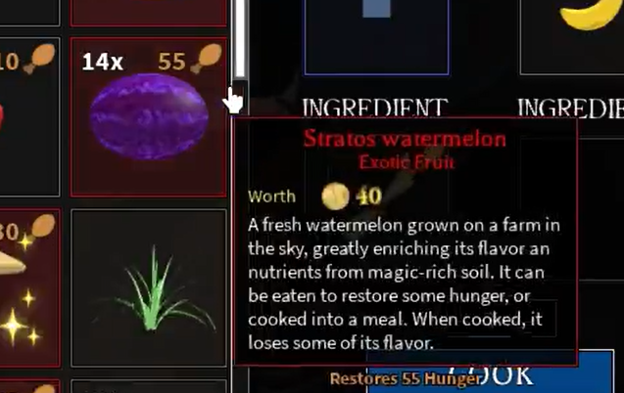The image size is (624, 393).
Task: Click the drumstick icon beside 55
Action: tap(206, 59)
